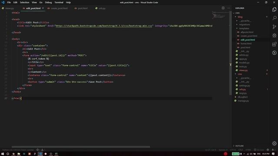This screenshot has width=278, height=156.
Task: Select edit_post.html in Explorer tree
Action: coord(248,40)
